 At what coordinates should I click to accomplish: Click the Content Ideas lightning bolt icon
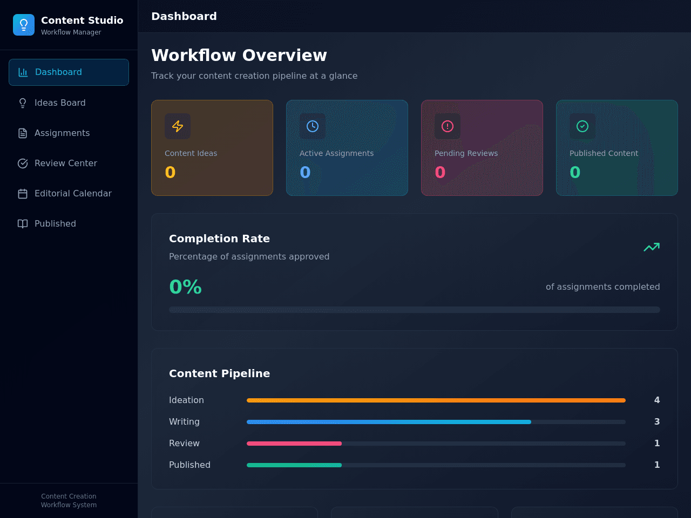tap(178, 126)
